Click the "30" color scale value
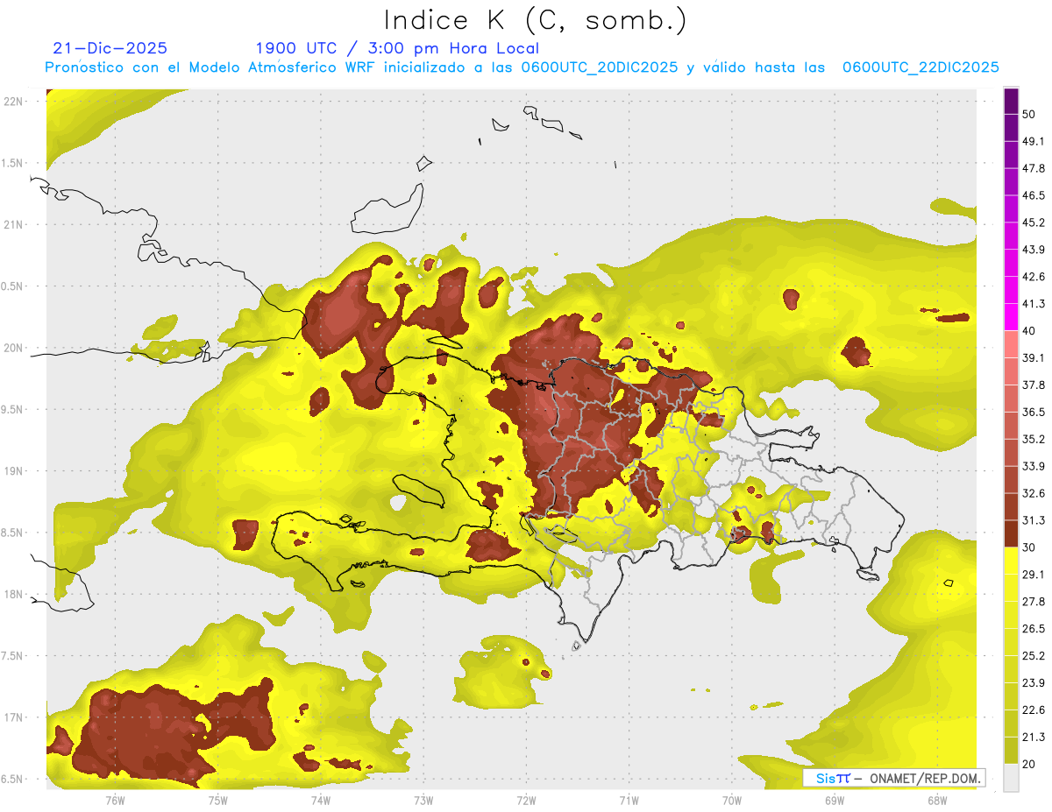 pos(1029,547)
